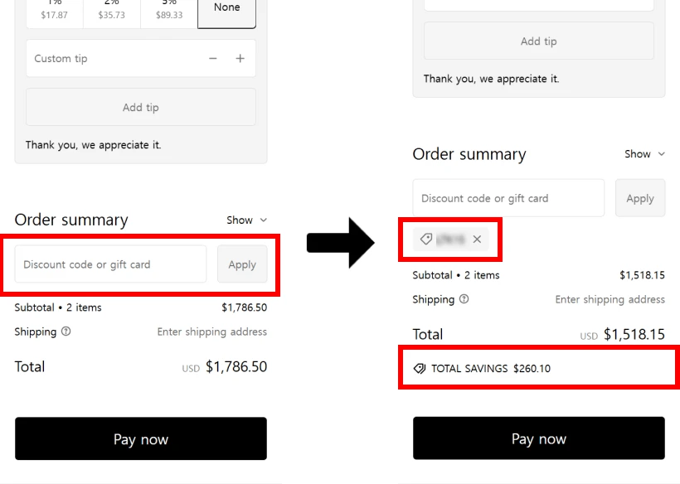Expand order summary above $1,518.15 subtotal

(x=645, y=154)
